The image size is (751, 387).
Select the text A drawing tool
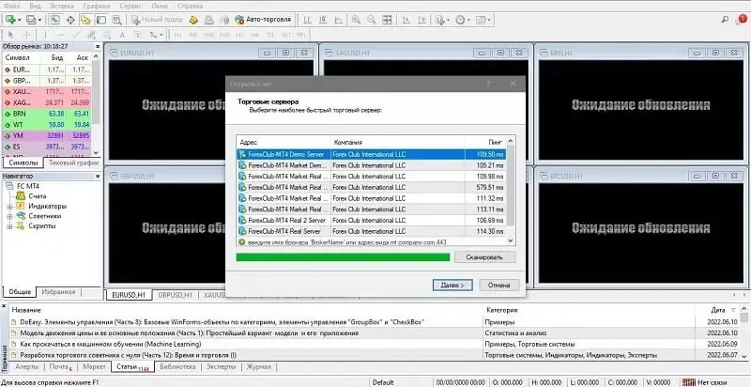coord(122,35)
